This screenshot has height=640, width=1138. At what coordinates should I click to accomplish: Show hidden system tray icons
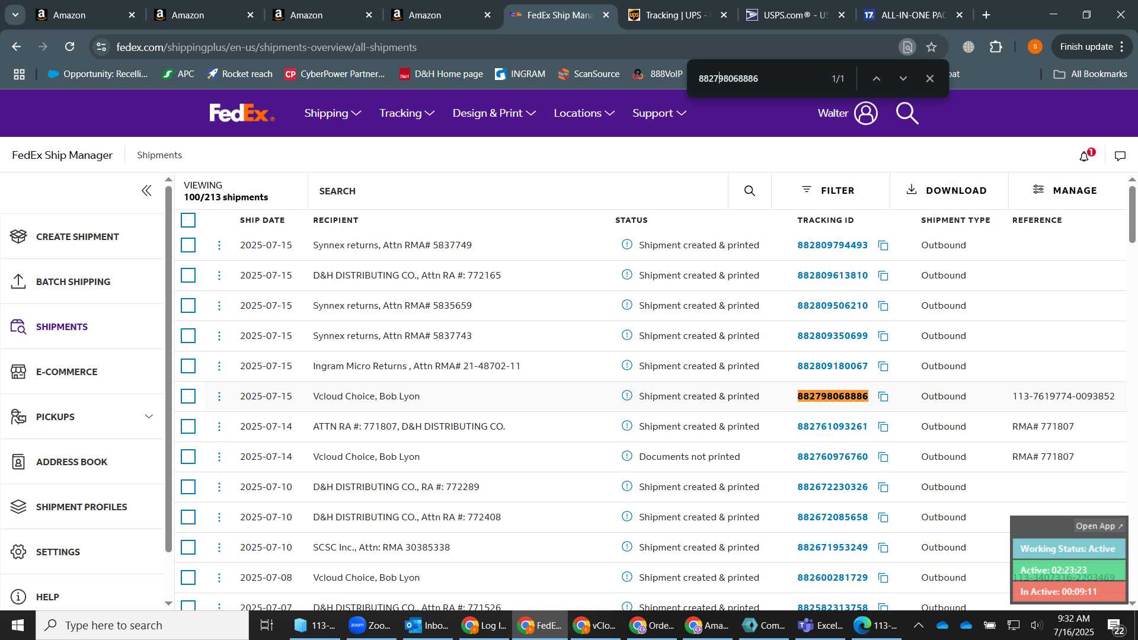[x=918, y=625]
